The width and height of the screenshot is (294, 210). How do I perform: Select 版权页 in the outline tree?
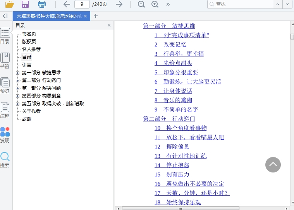(x=29, y=41)
